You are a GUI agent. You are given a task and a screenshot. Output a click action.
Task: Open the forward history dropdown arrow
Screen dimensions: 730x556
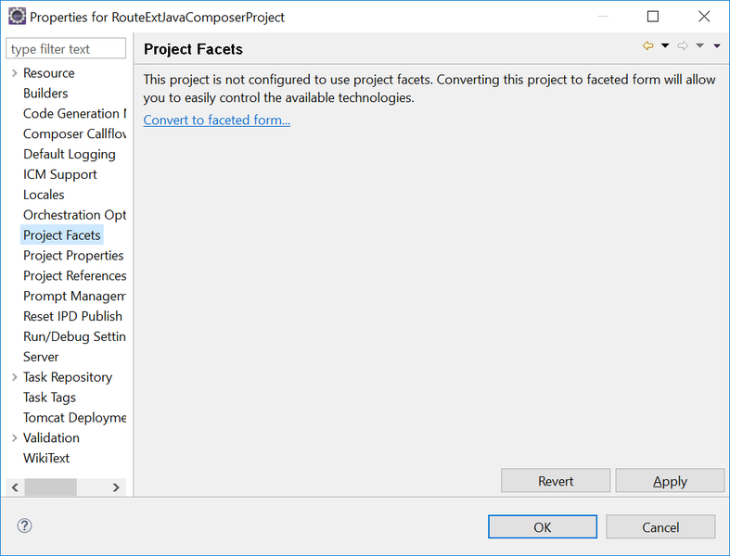pyautogui.click(x=699, y=45)
